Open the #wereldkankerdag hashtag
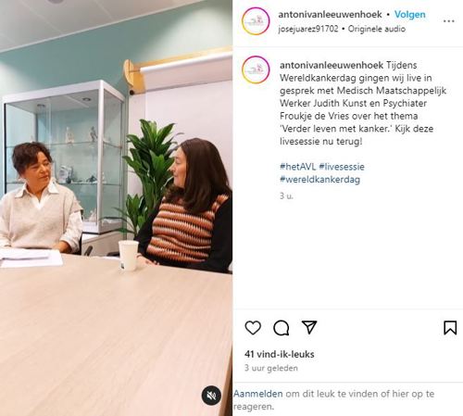Image resolution: width=463 pixels, height=416 pixels. coord(319,180)
